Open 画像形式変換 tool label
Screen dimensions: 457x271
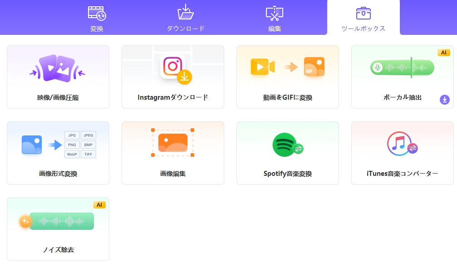point(58,174)
